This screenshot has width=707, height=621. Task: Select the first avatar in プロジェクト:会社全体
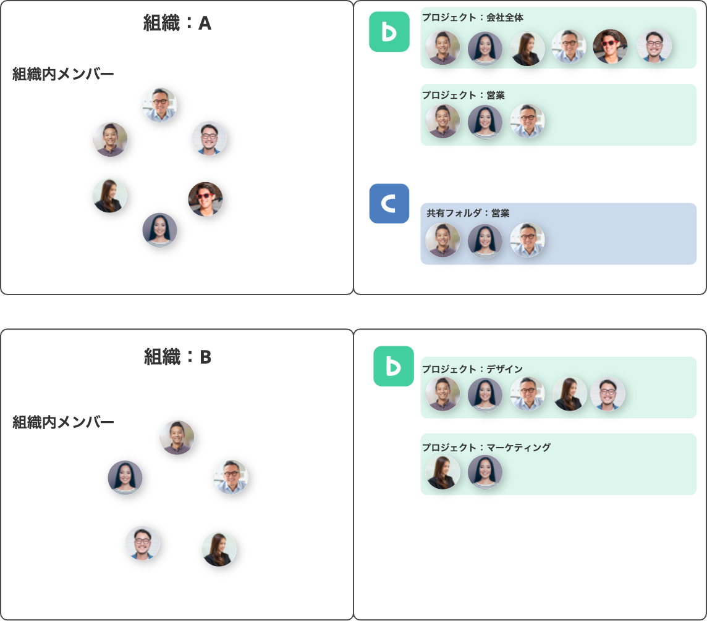click(x=442, y=48)
